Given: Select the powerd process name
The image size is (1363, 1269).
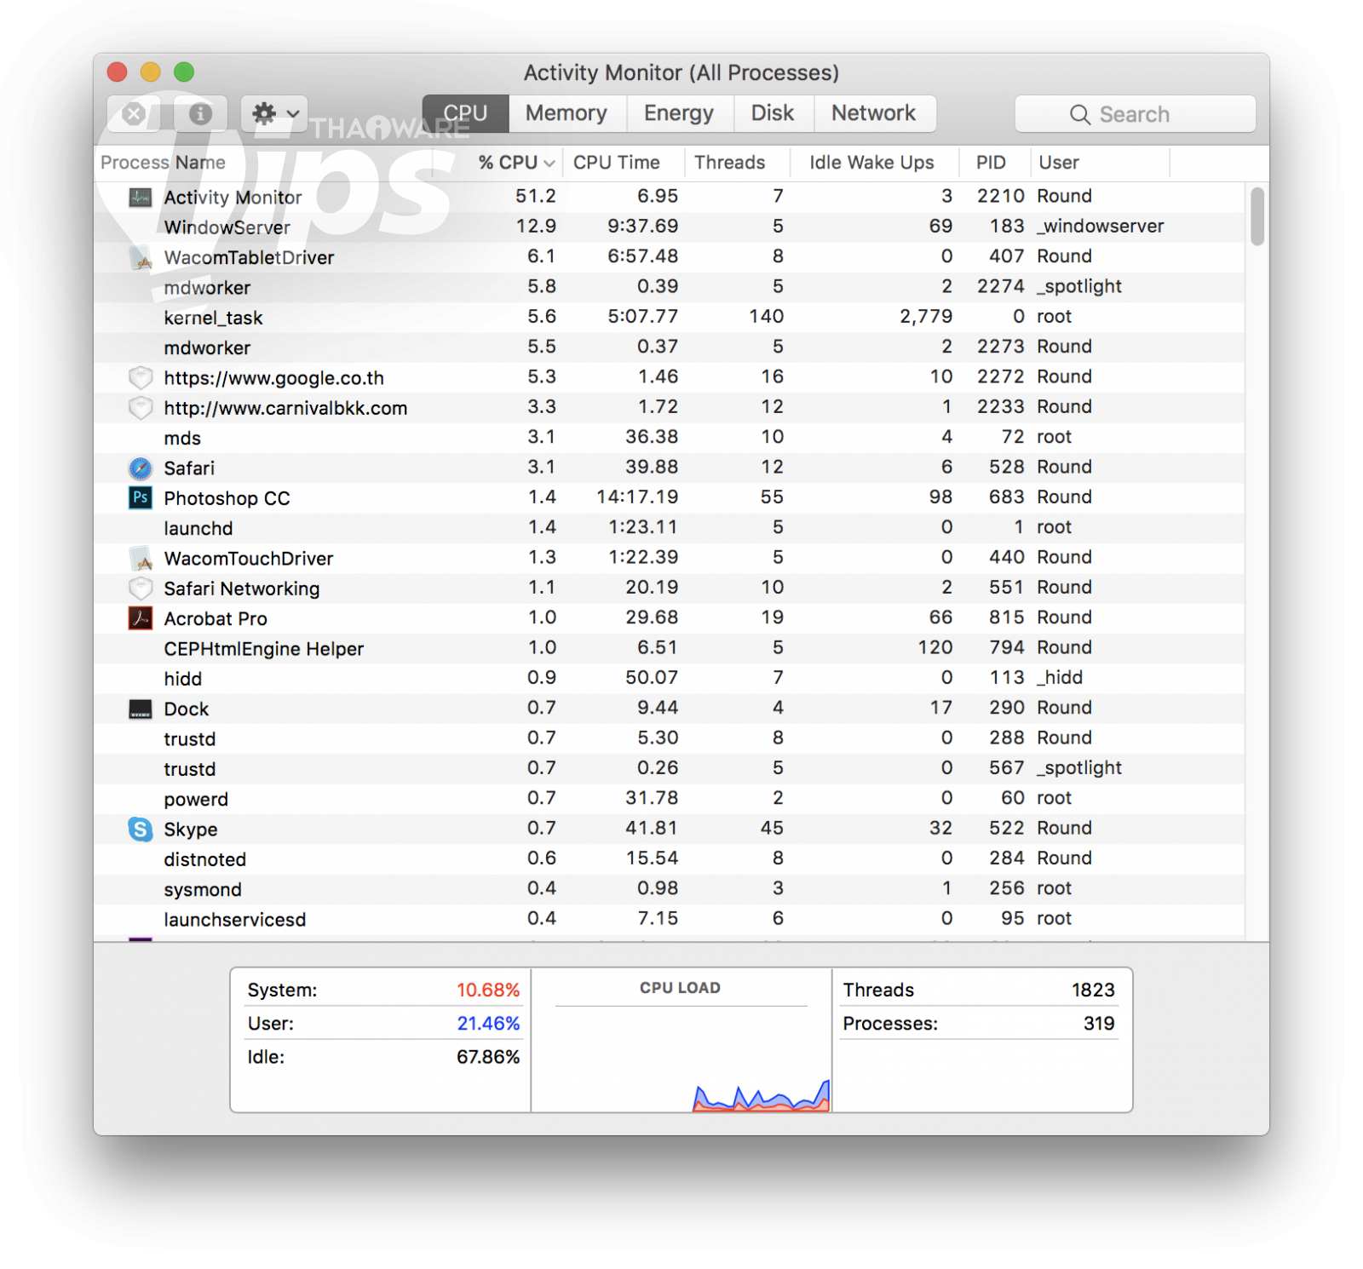Looking at the screenshot, I should tap(197, 799).
